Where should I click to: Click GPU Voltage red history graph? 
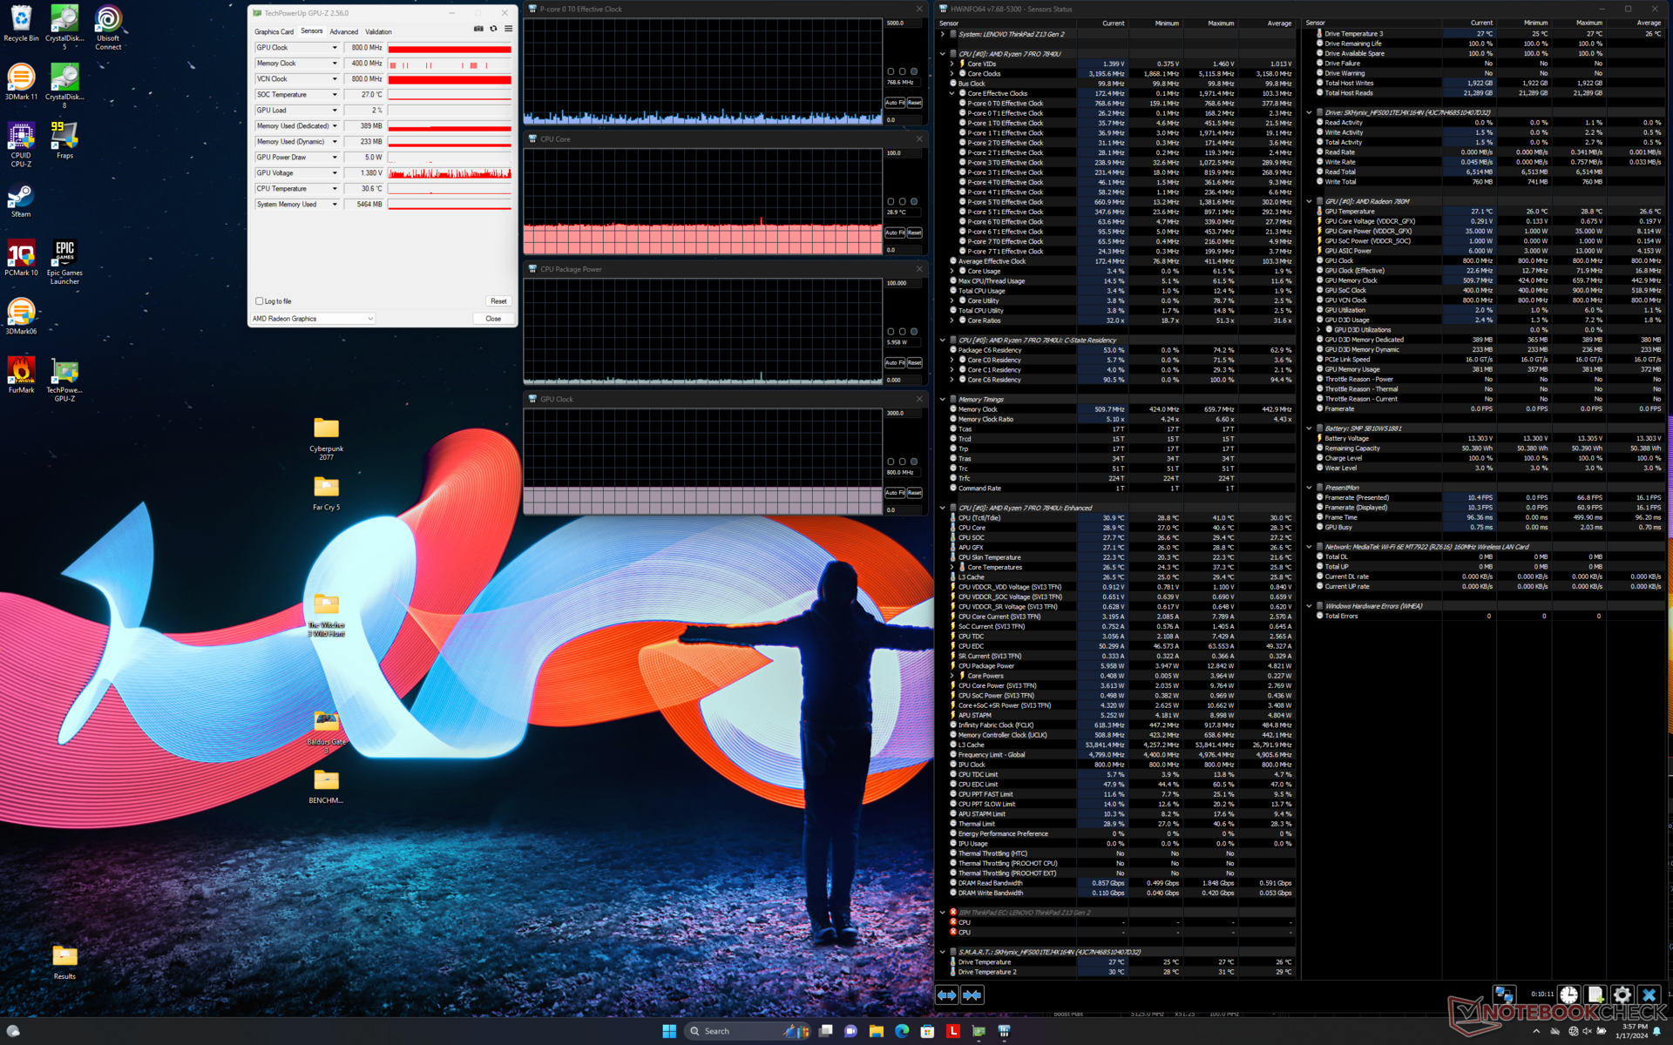(450, 173)
